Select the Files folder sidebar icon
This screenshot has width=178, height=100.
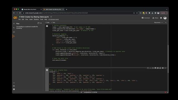click(x=14, y=36)
